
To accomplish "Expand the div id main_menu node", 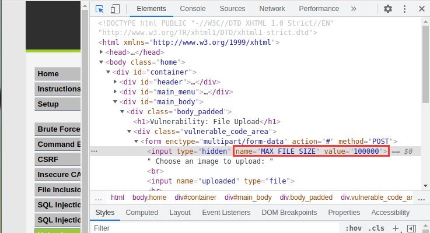I will [x=115, y=91].
